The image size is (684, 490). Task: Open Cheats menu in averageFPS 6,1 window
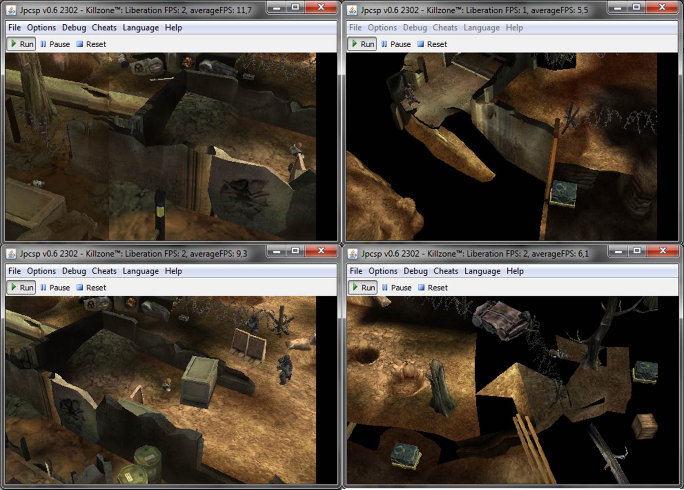coord(446,271)
